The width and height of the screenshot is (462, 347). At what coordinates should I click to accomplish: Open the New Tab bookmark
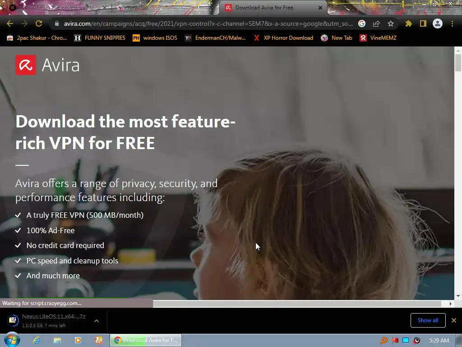337,38
